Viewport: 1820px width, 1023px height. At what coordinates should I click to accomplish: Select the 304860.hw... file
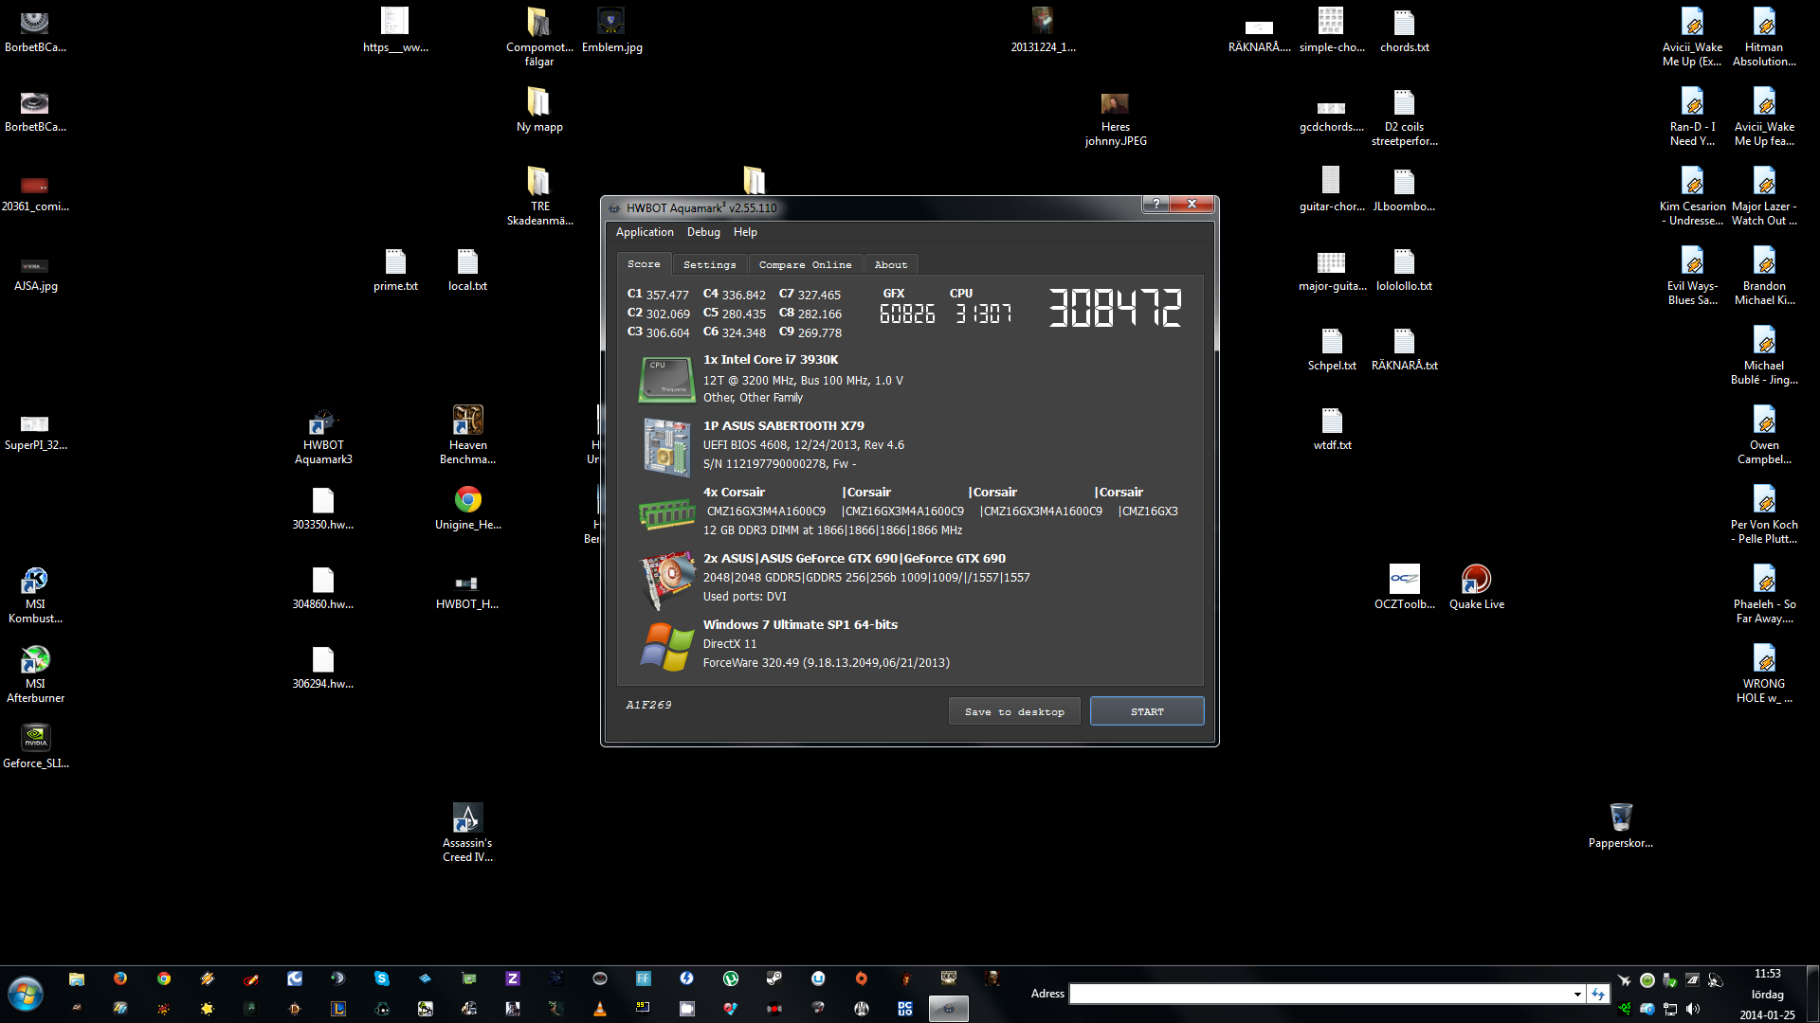pyautogui.click(x=323, y=587)
